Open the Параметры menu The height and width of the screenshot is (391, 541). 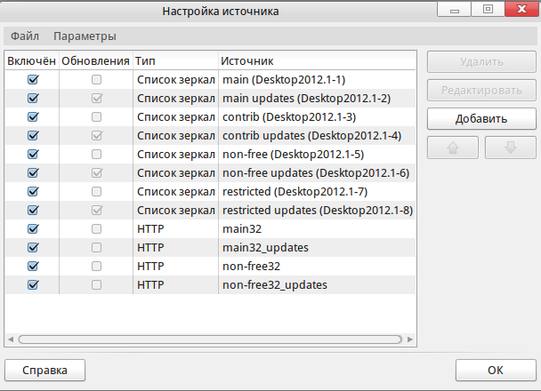[x=85, y=36]
